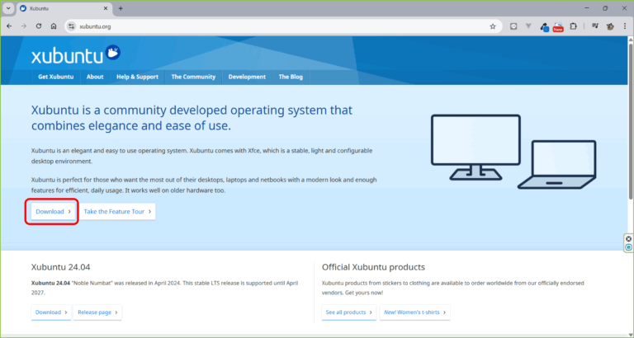Bookmark this page with the star icon
Screen dimensions: 634x338
click(493, 26)
